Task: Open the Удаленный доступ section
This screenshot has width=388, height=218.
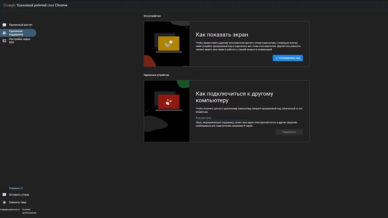Action: point(20,25)
